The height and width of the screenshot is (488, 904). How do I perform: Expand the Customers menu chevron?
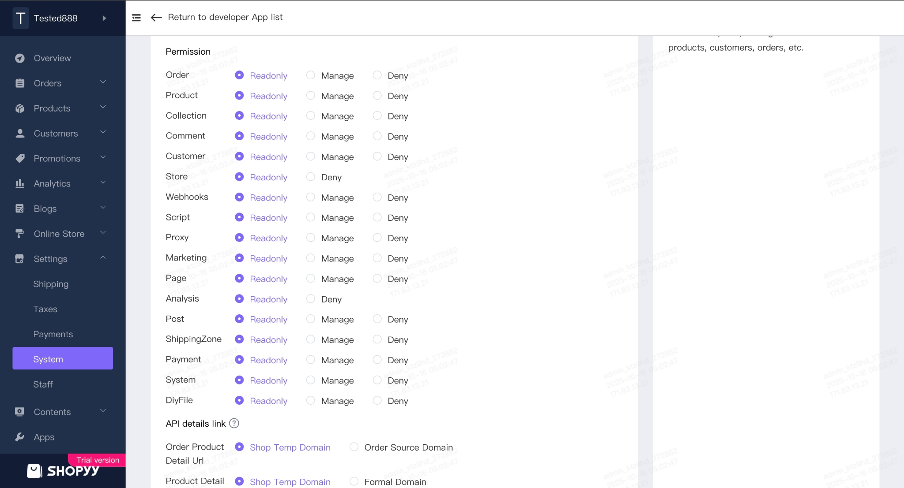point(103,133)
